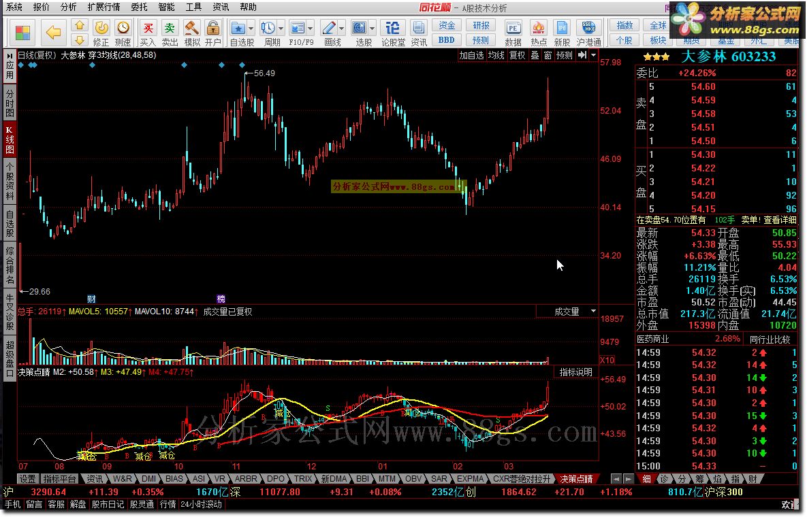Open the 扩展行情 menu
Image resolution: width=807 pixels, height=517 pixels.
(104, 7)
